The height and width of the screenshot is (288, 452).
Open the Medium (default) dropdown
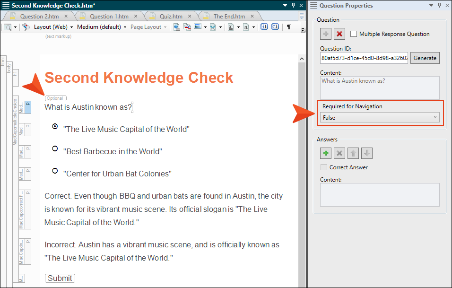(102, 27)
